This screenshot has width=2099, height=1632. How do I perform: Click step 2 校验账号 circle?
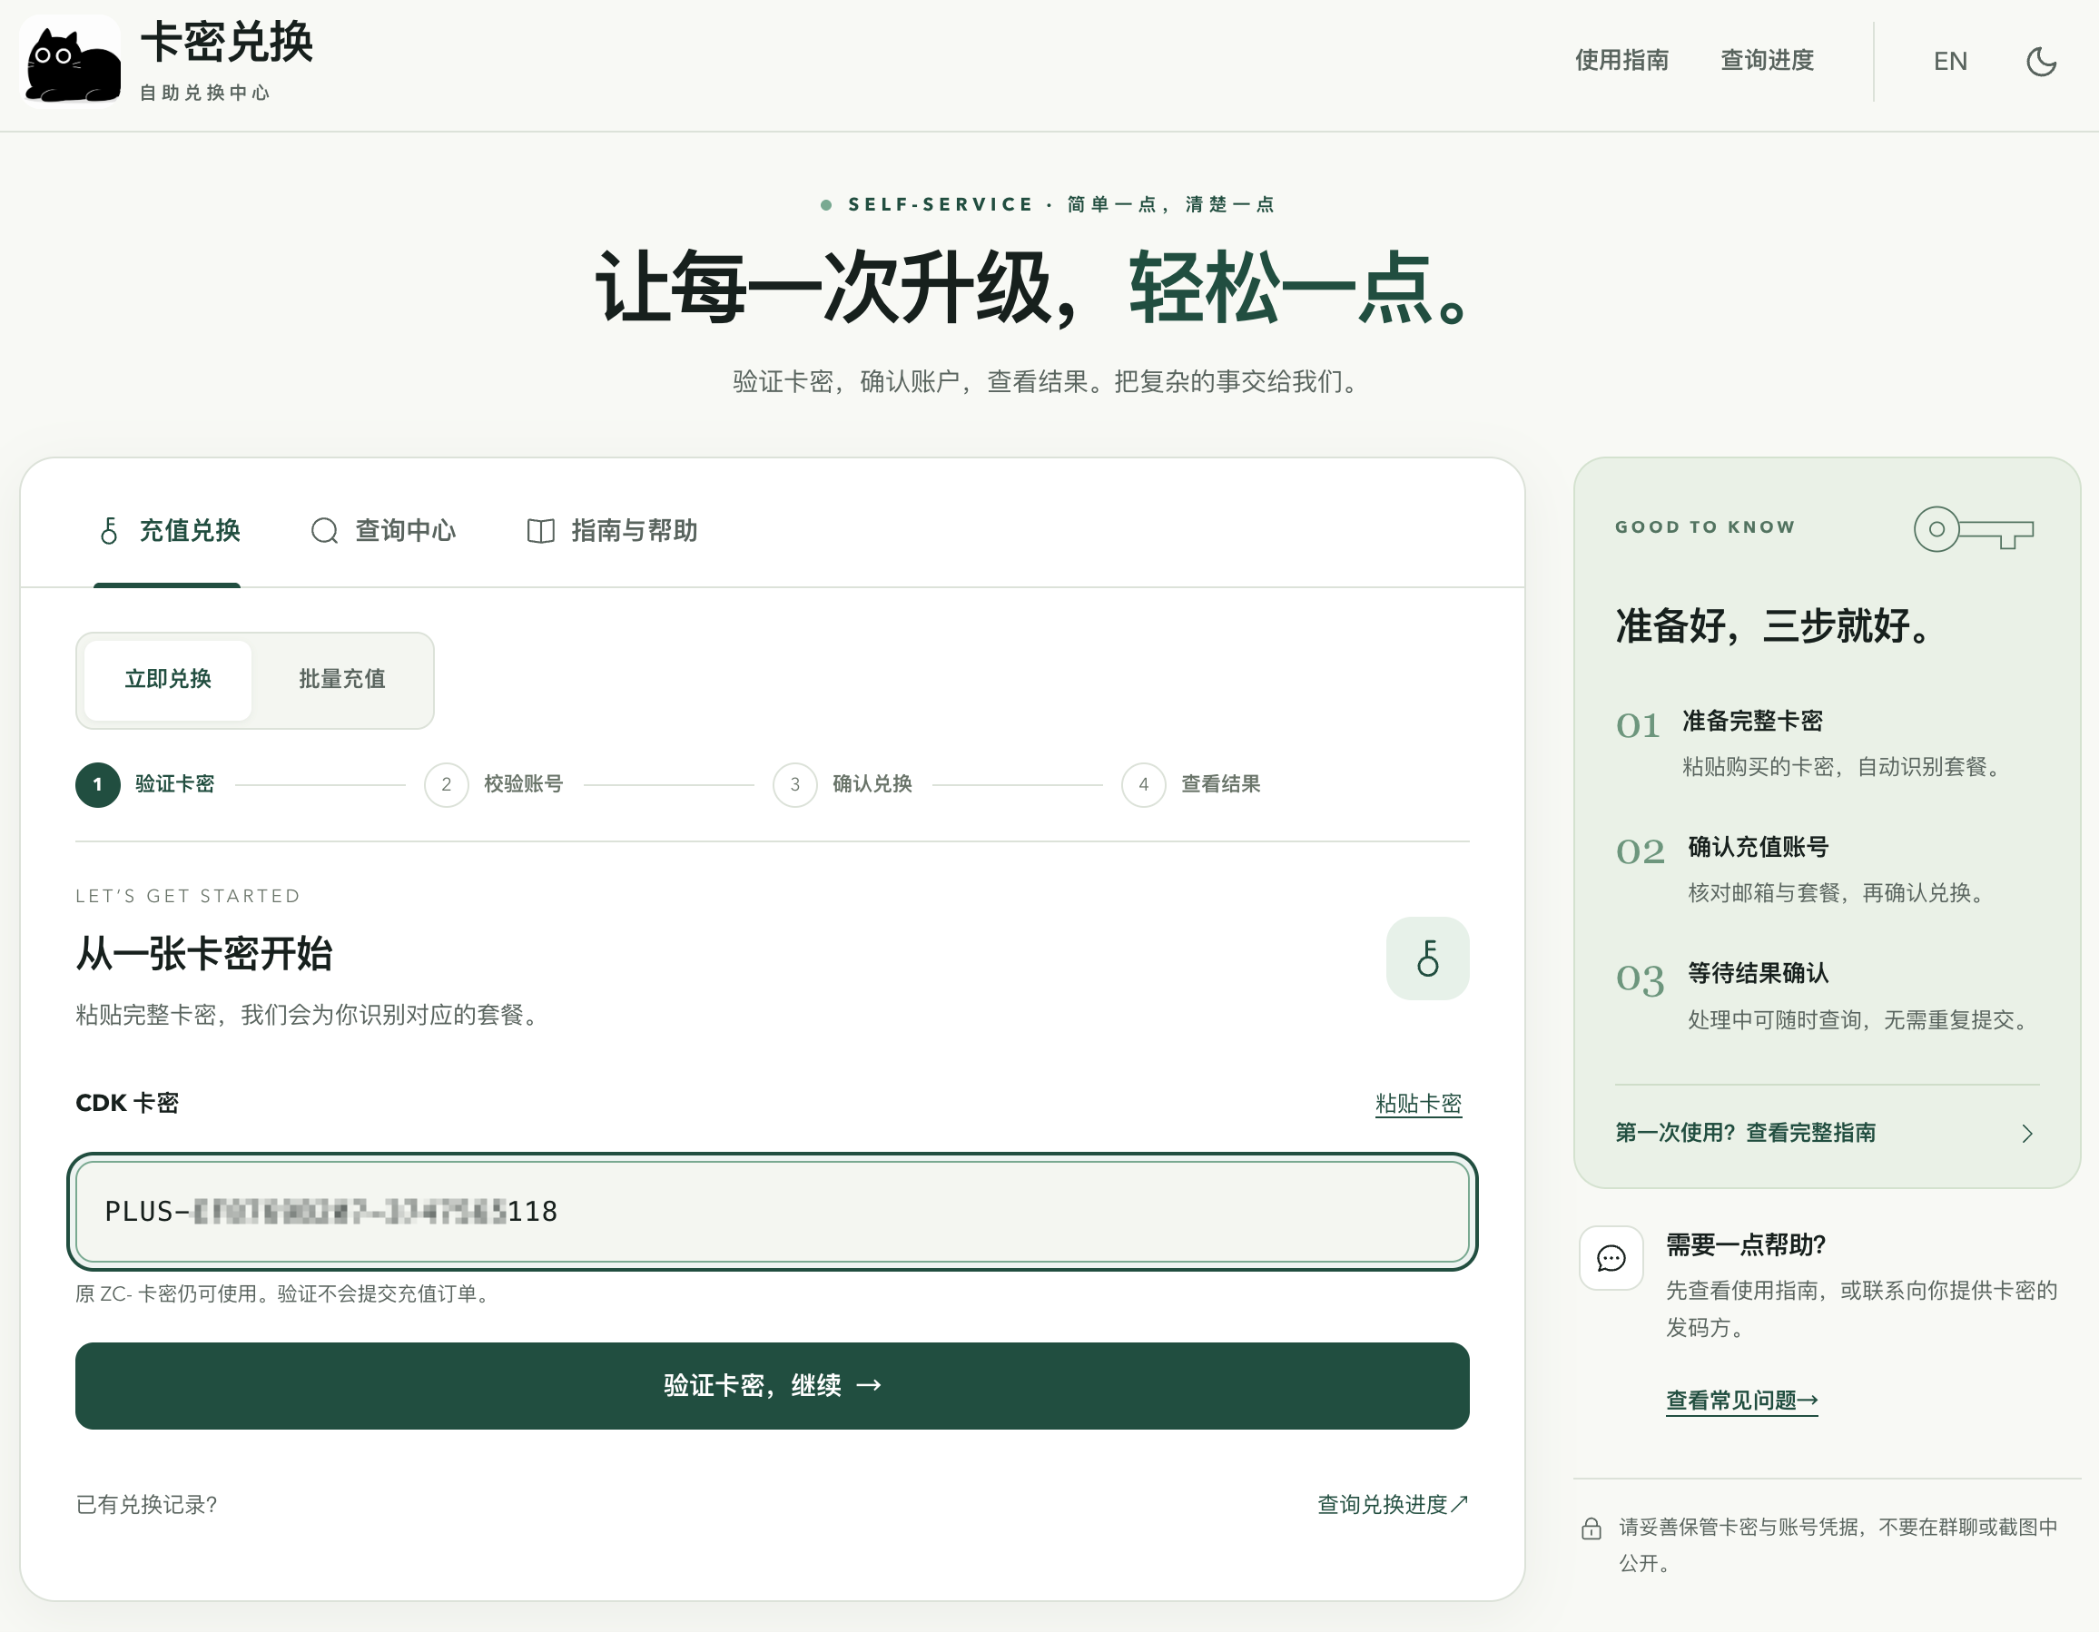(447, 784)
